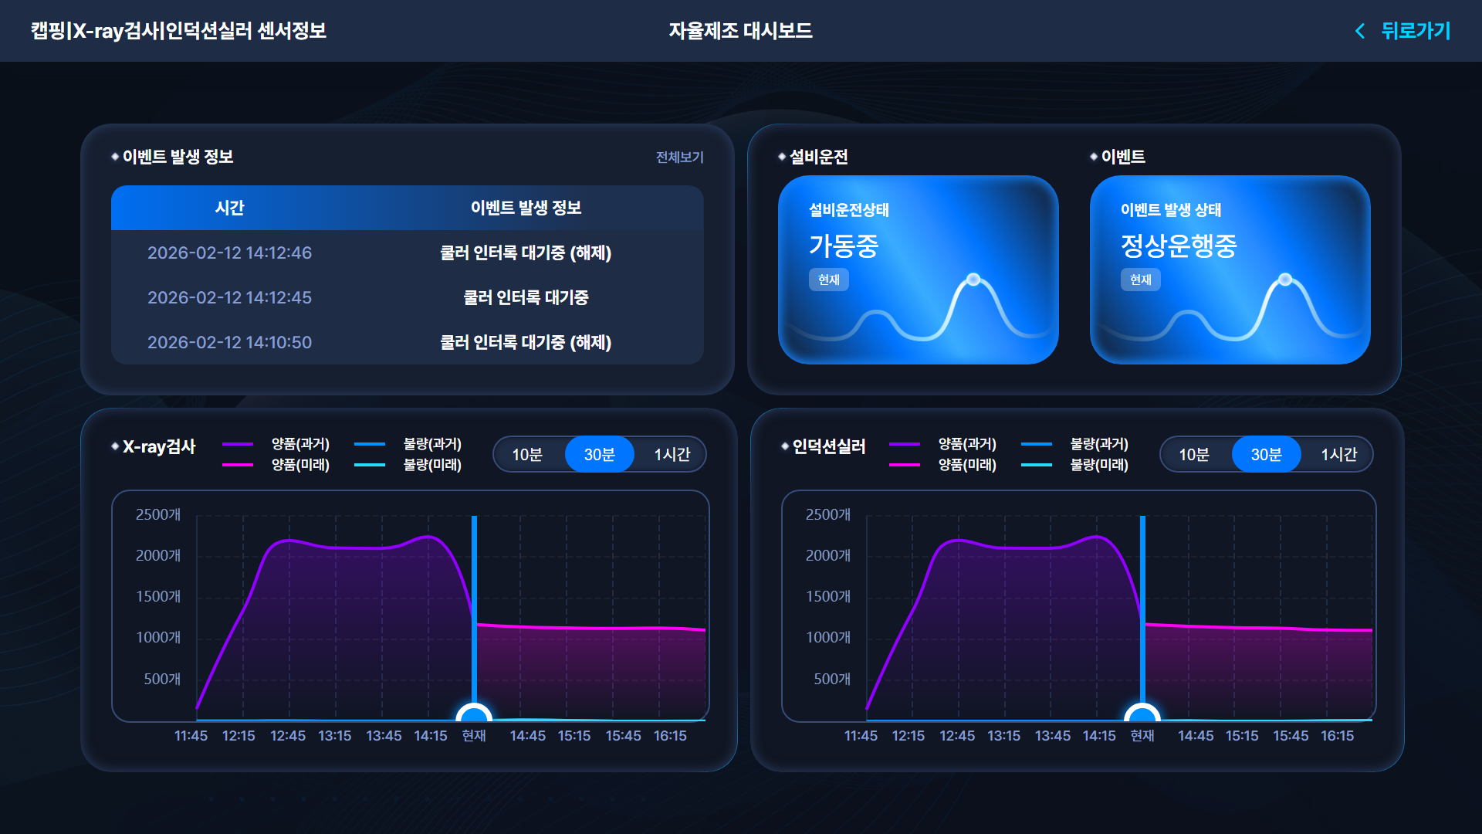The width and height of the screenshot is (1482, 834).
Task: Click the X-ray검사 chart title
Action: tap(159, 446)
